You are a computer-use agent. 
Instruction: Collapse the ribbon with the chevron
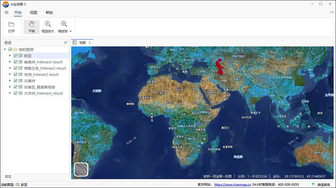[x=332, y=12]
